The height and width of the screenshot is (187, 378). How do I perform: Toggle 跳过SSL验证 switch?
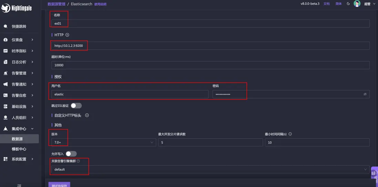(x=76, y=106)
